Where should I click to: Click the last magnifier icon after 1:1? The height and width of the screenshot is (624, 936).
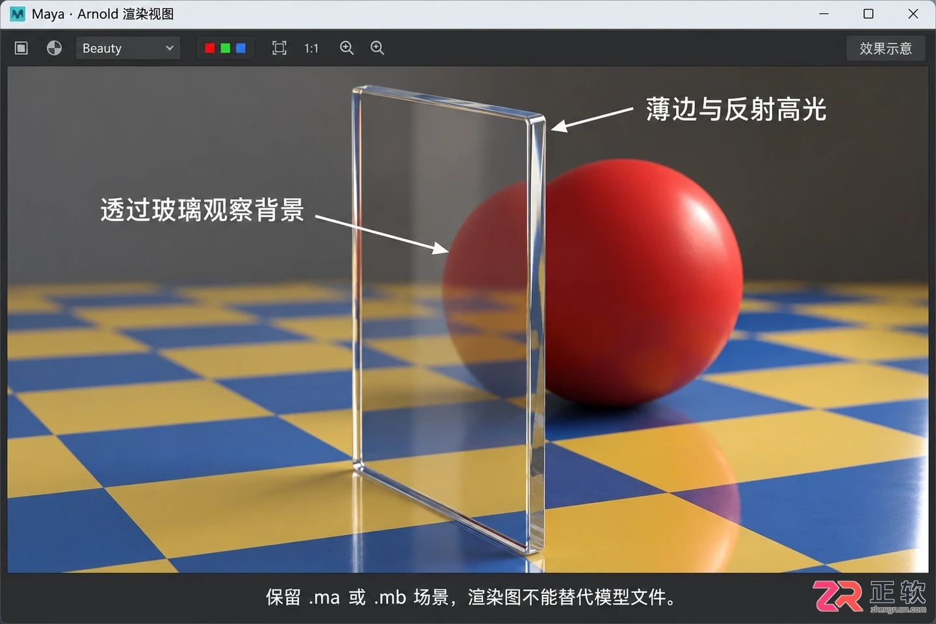(x=378, y=48)
